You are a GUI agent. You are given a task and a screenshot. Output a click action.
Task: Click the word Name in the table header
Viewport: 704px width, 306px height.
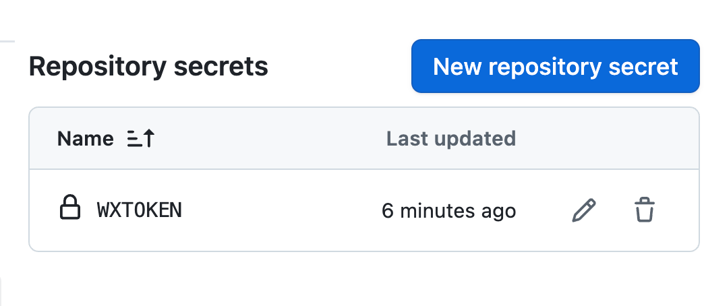coord(86,139)
